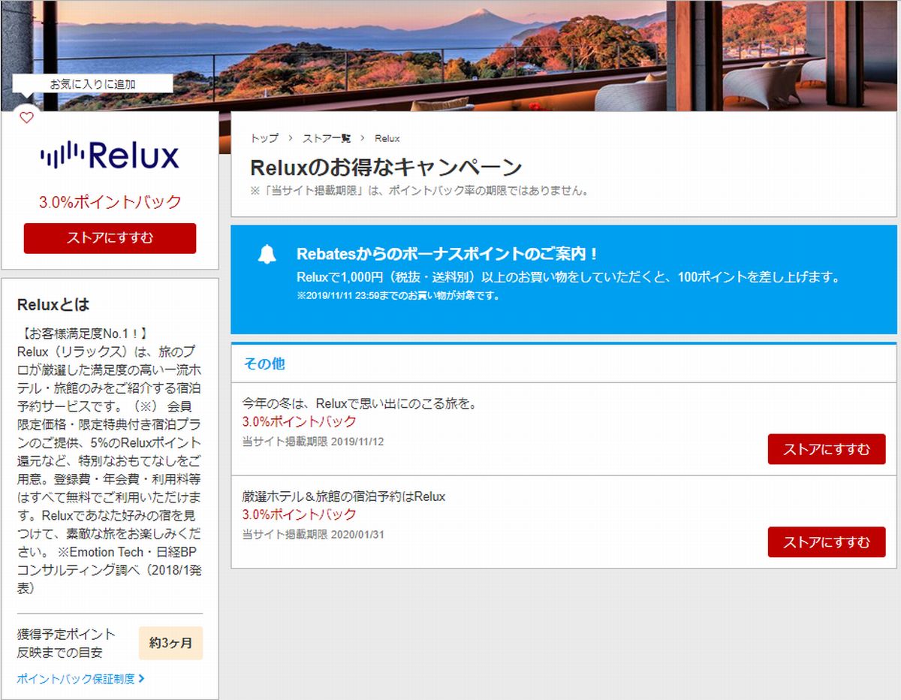Screen dimensions: 901x700
Task: Click the 2019/11/11 23:59 bonus deadline note
Action: 398,296
